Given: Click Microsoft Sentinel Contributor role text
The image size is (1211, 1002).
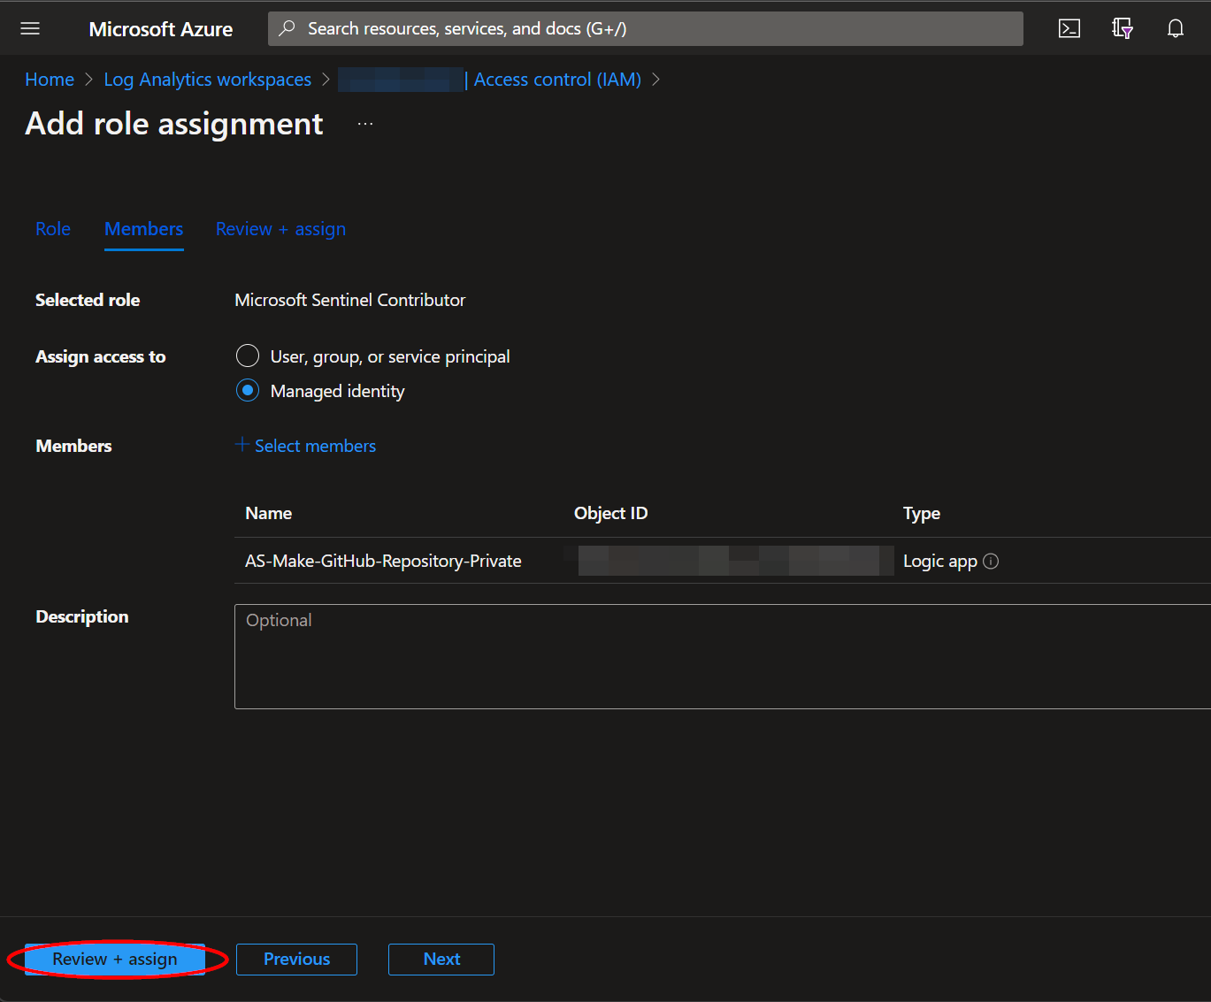Looking at the screenshot, I should click(x=350, y=300).
